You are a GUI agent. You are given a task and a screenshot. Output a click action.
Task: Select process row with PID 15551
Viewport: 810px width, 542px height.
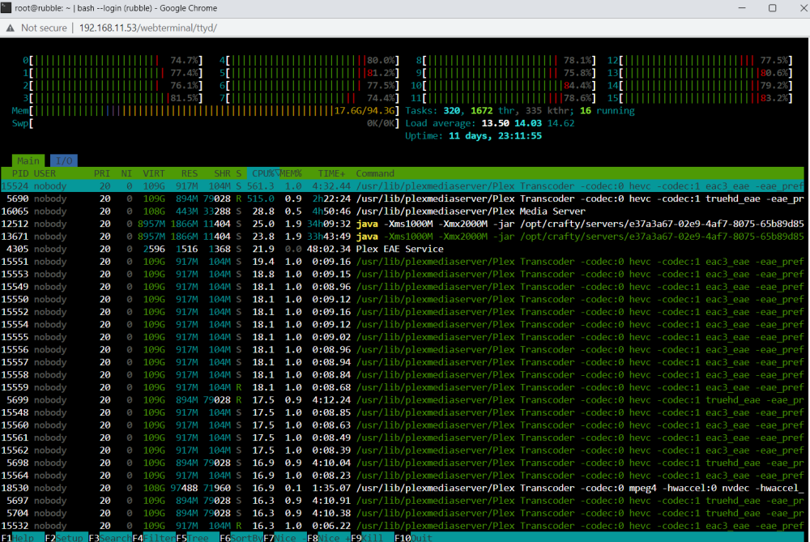coord(403,262)
